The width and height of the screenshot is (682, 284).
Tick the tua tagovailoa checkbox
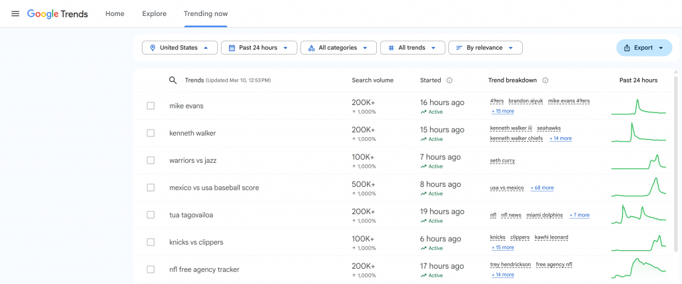[x=151, y=215]
